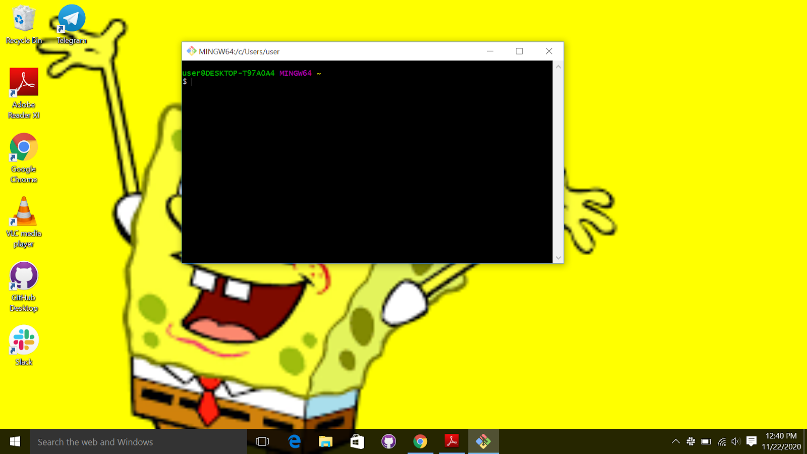Select the Adobe Reader XI desktop icon
The image size is (807, 454).
point(24,94)
